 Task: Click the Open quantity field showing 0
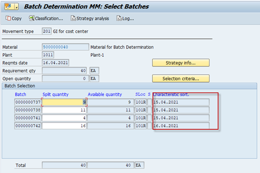64,79
